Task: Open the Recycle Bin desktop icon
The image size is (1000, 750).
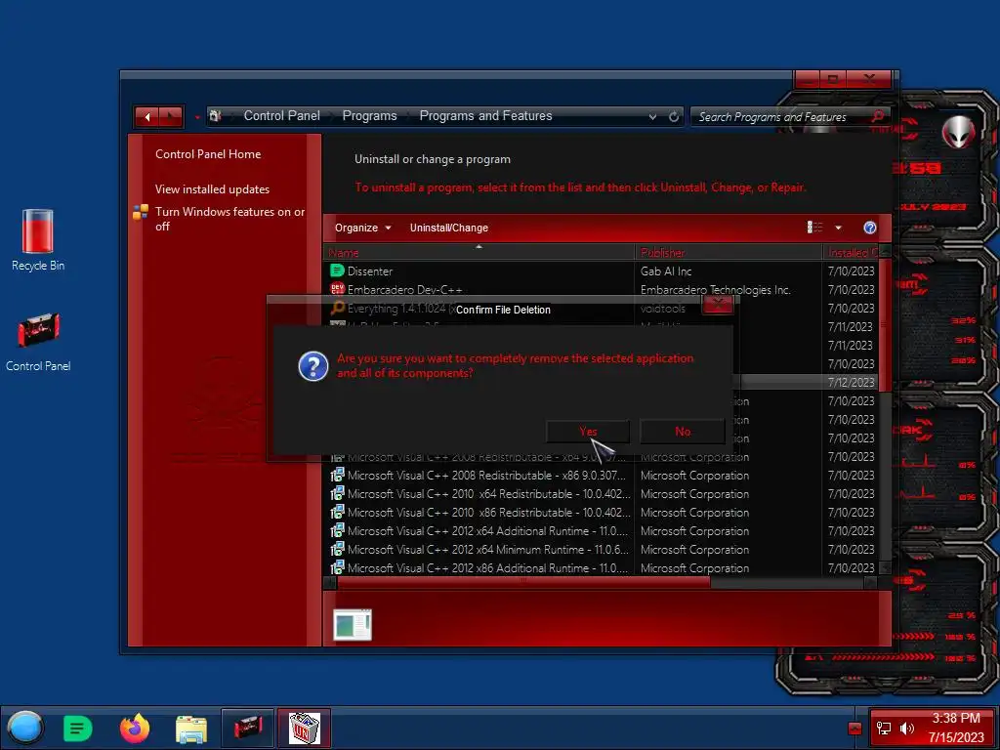Action: point(38,240)
